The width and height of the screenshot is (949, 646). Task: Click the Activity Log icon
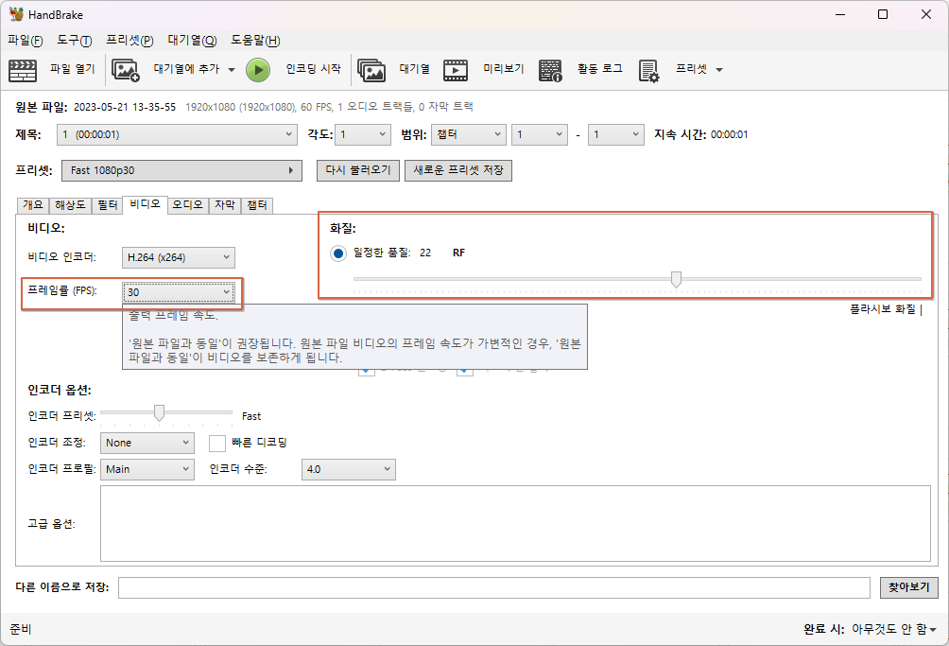pos(550,70)
